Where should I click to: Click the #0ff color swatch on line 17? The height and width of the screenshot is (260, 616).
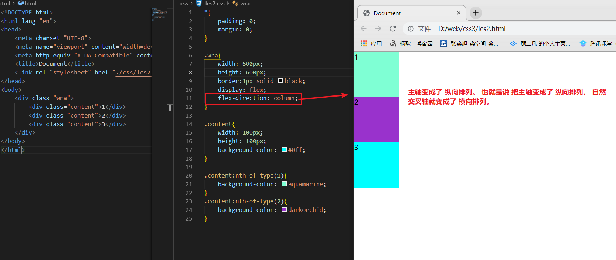(284, 149)
